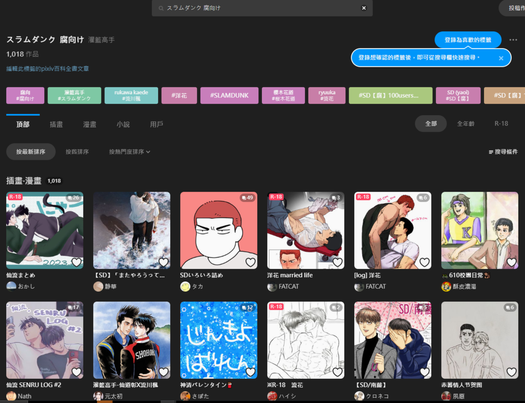Viewport: 525px width, 403px height.
Task: Open the SDいろいろ詰め artwork thumbnail
Action: (x=218, y=231)
